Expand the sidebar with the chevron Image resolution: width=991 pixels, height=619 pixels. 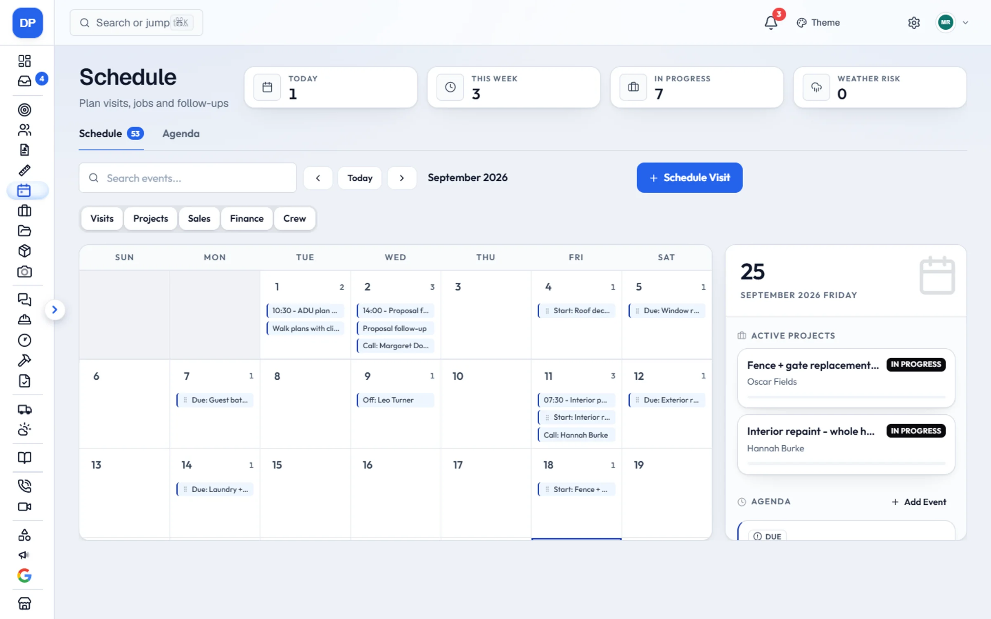click(x=55, y=310)
